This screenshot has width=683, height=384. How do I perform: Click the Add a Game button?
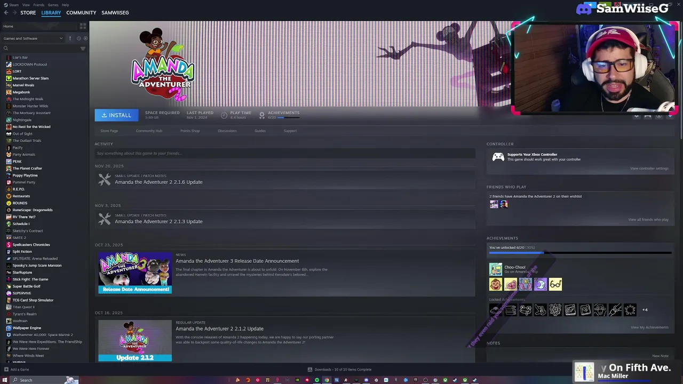click(x=16, y=370)
